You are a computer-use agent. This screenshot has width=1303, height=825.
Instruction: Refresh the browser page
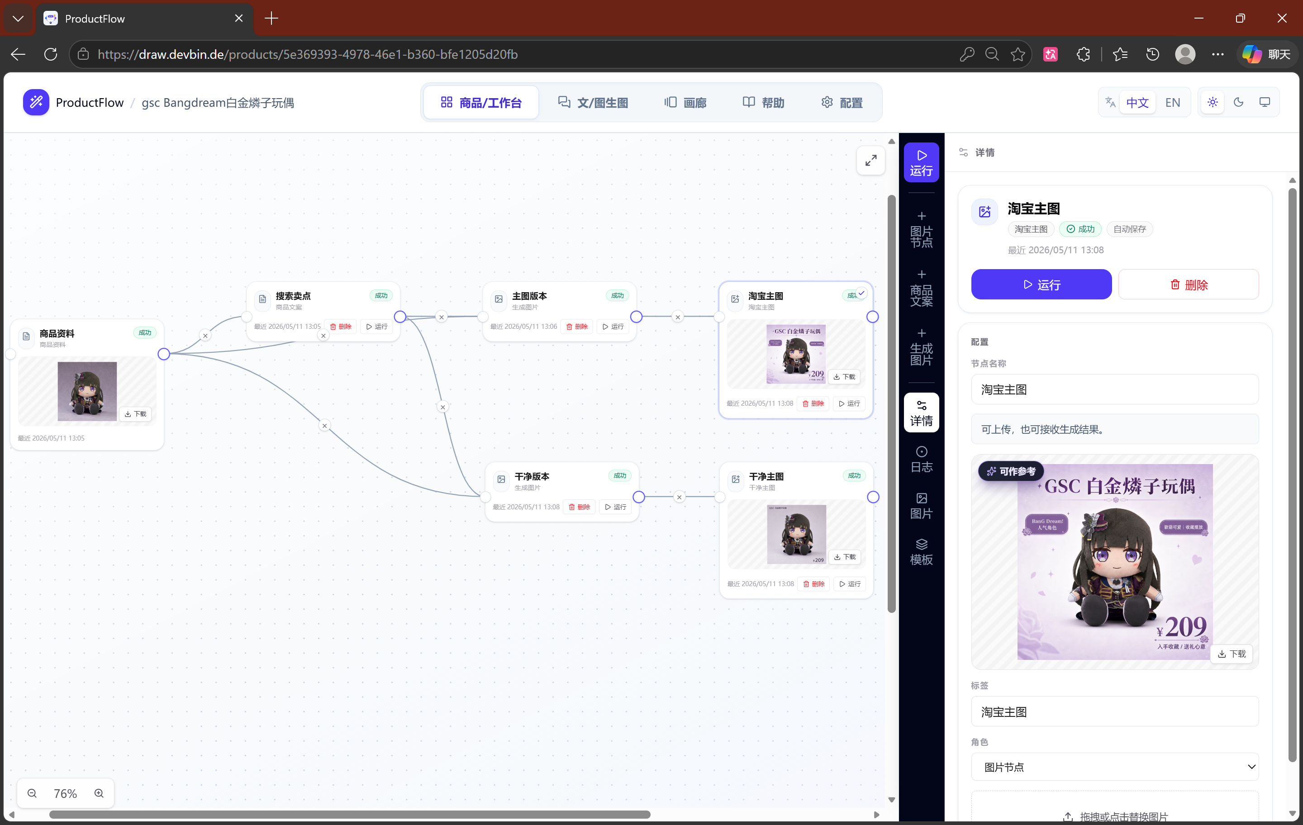pyautogui.click(x=50, y=54)
